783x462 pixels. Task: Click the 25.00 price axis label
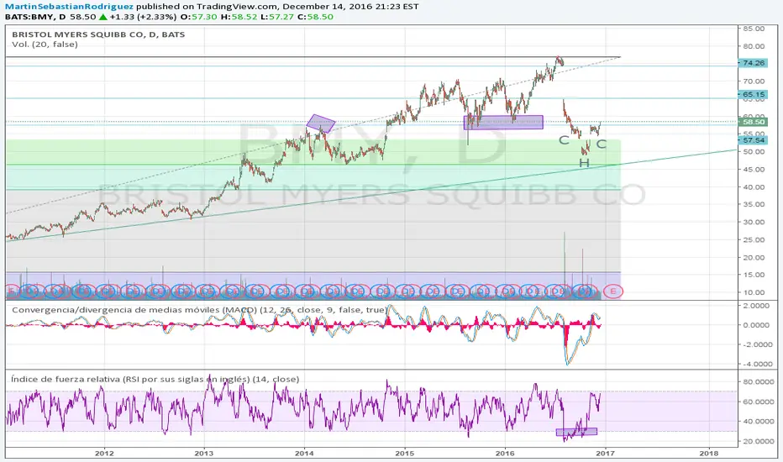pos(754,239)
